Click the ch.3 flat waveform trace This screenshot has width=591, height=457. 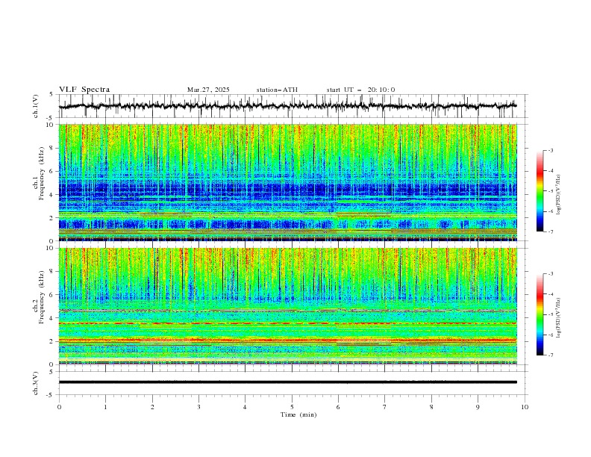click(x=288, y=382)
